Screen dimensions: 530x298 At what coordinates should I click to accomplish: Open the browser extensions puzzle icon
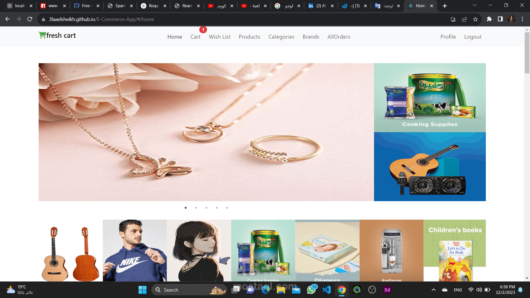(x=489, y=19)
